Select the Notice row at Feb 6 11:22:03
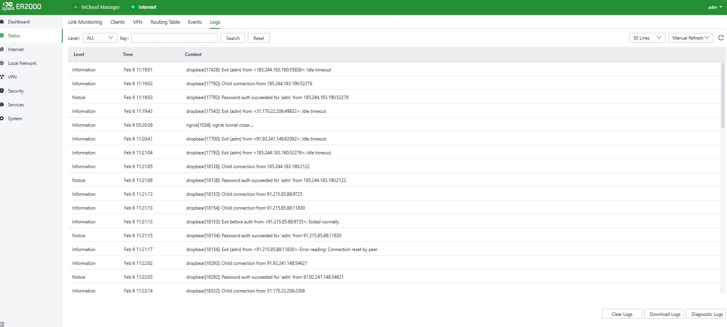The width and height of the screenshot is (727, 327). [x=394, y=277]
